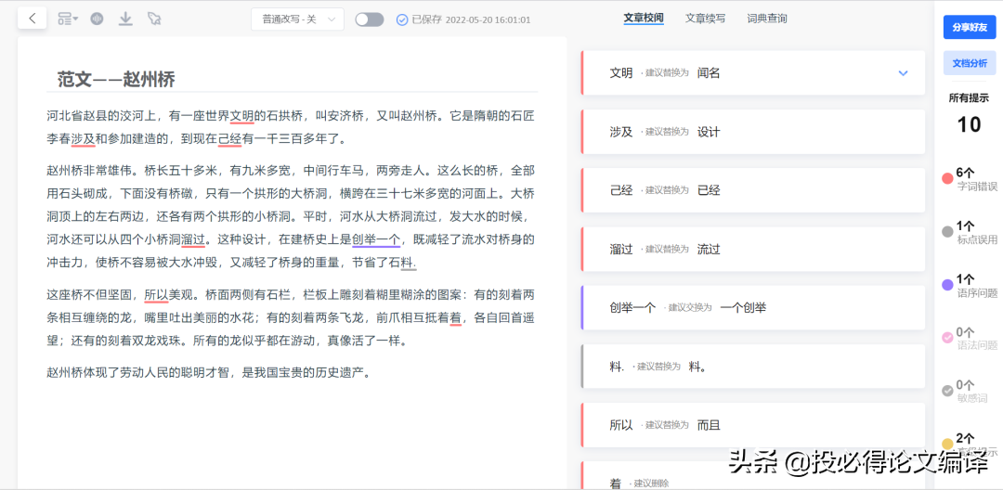Click the save timestamp 2022-05-20 16:01:01
1003x490 pixels.
tap(488, 19)
